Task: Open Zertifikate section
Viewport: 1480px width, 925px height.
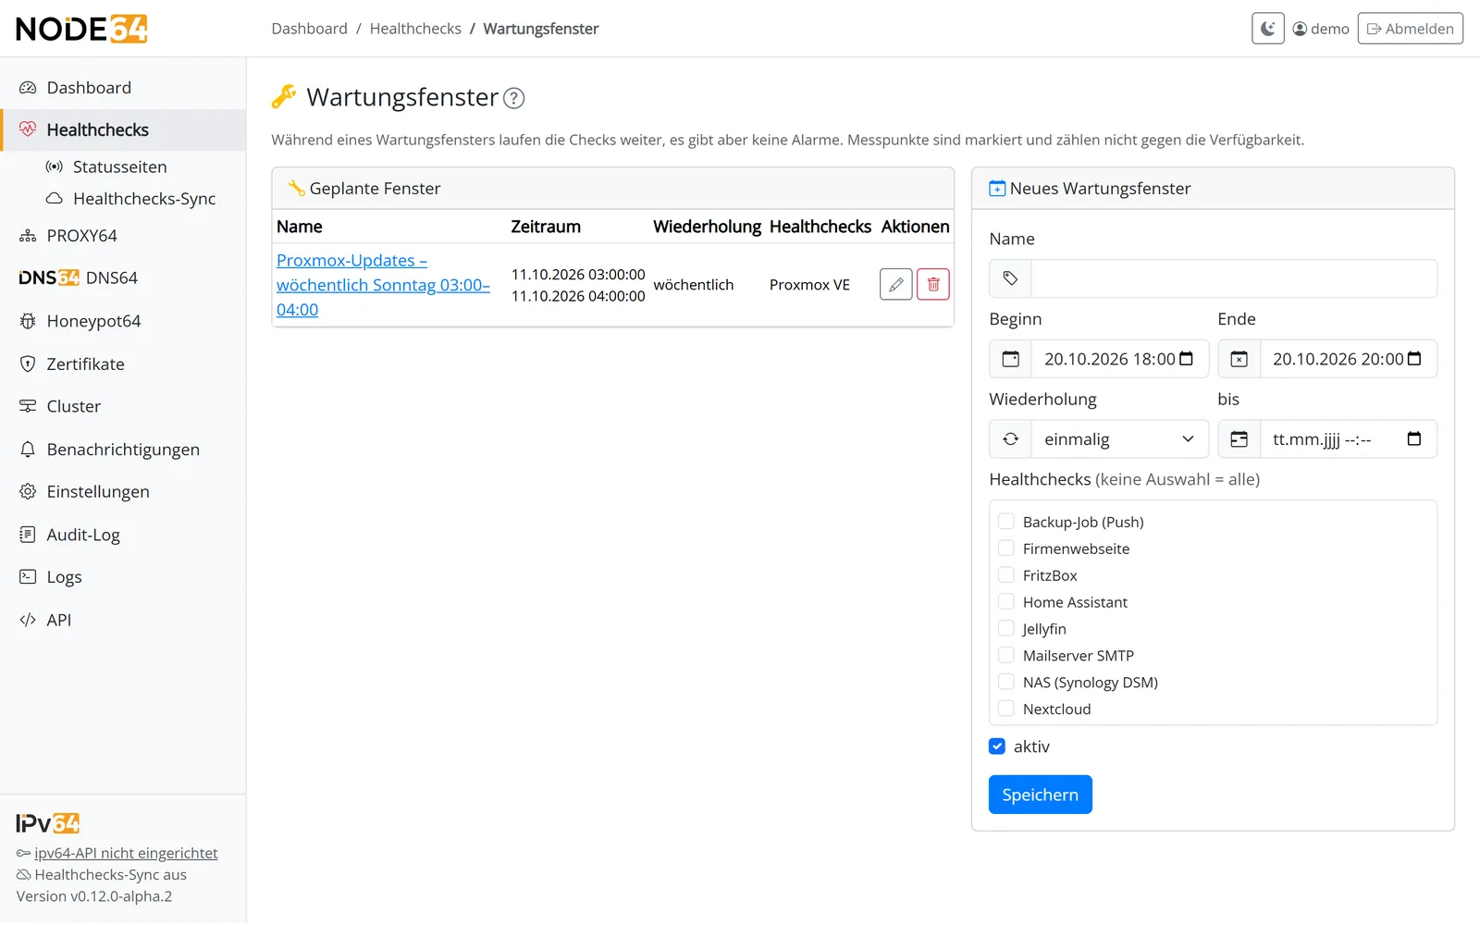Action: pos(123,364)
